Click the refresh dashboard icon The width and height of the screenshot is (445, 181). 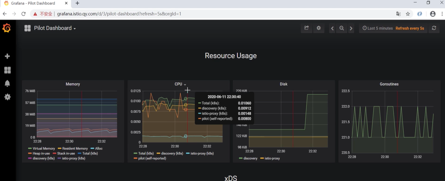coord(434,28)
